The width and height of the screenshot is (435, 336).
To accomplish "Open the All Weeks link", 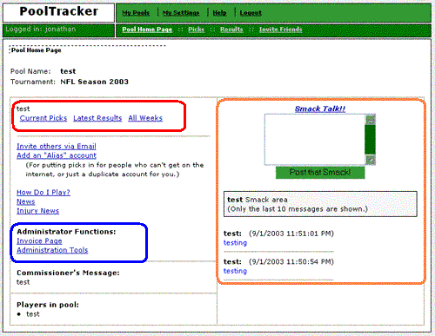I will (145, 118).
